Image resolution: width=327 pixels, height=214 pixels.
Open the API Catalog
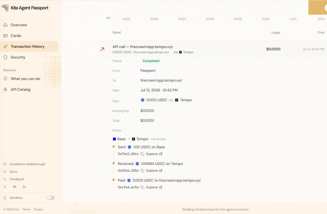coord(20,89)
